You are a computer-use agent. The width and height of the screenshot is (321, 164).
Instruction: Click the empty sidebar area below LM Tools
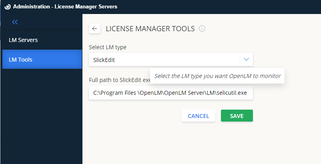[x=42, y=116]
